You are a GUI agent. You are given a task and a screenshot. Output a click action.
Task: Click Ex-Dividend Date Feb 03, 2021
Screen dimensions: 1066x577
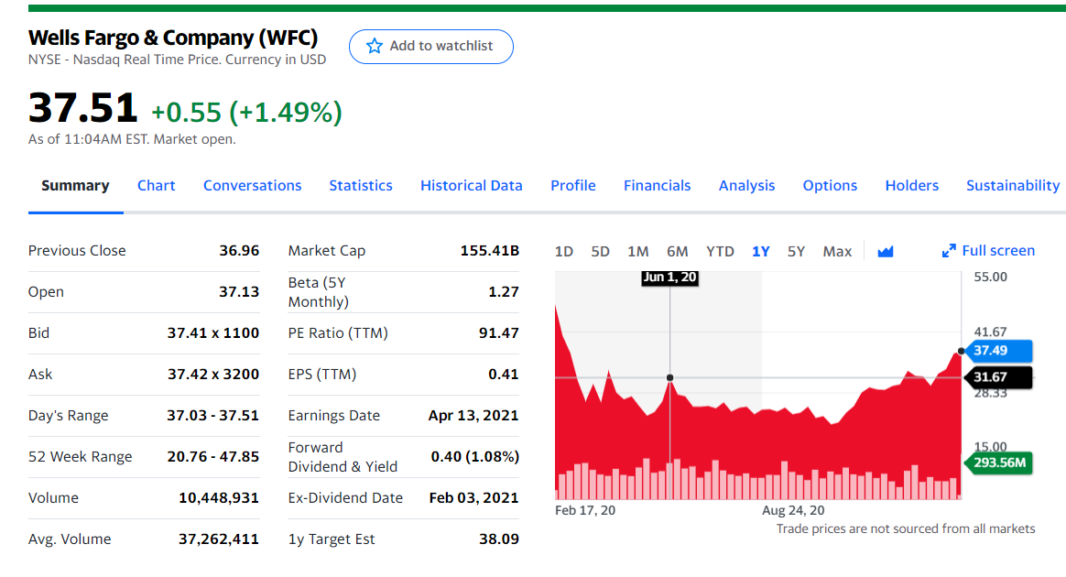[473, 498]
